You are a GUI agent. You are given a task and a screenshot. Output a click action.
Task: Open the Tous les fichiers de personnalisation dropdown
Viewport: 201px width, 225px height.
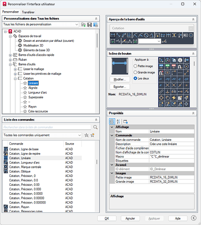(41, 24)
